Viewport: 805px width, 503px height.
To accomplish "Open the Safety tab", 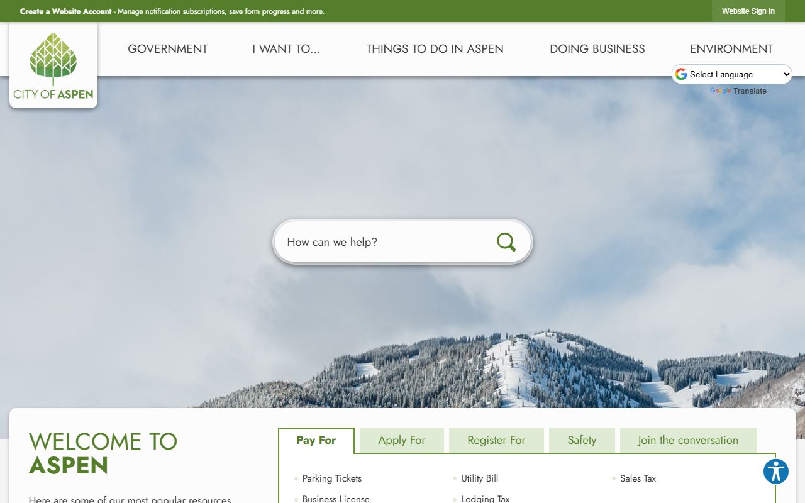I will click(x=582, y=440).
